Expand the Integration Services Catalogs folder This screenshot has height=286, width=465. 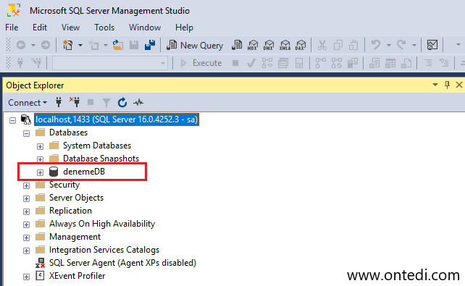[26, 251]
